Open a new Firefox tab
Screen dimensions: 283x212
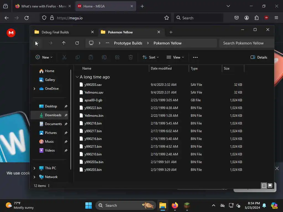142,6
